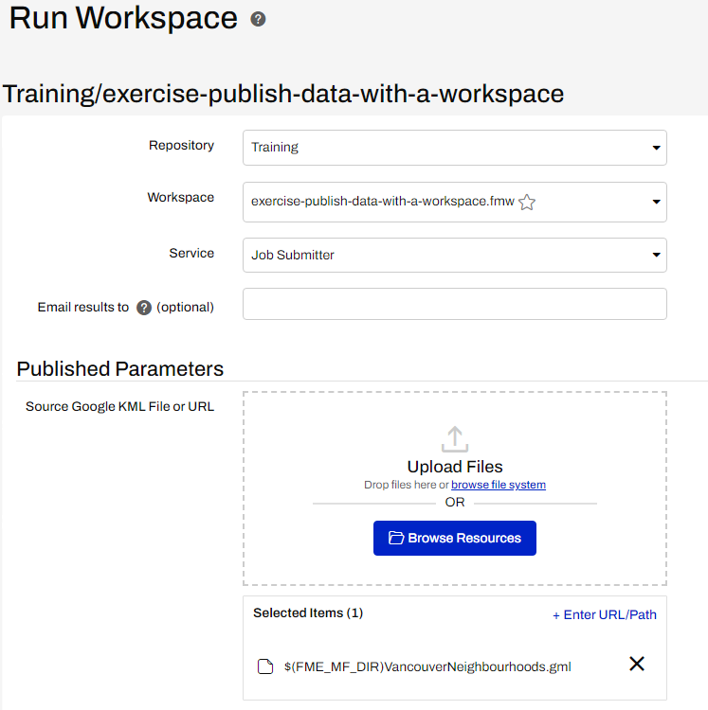Click file icon beside VancouverNeighbourhoods.gml
This screenshot has height=710, width=708.
265,666
